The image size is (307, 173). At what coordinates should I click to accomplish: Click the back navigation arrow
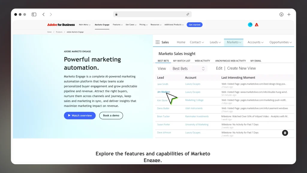(x=43, y=14)
